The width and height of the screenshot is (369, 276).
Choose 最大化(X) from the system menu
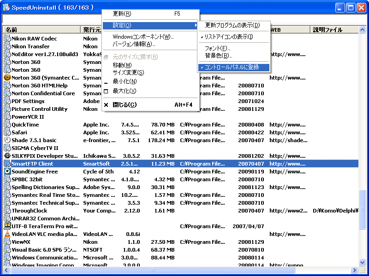click(x=151, y=91)
